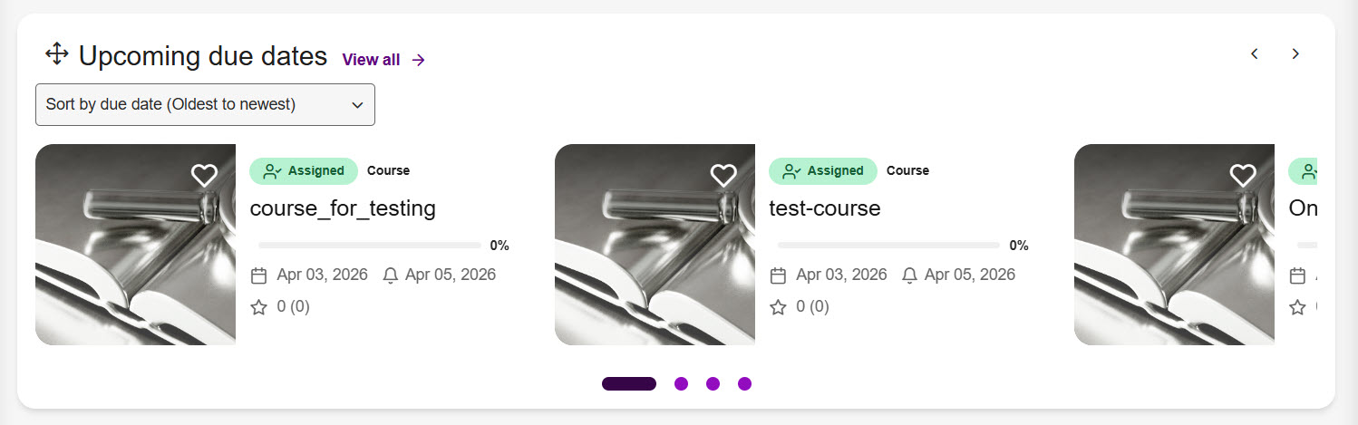Go to next carousel page with right chevron
Image resolution: width=1358 pixels, height=425 pixels.
[1295, 54]
